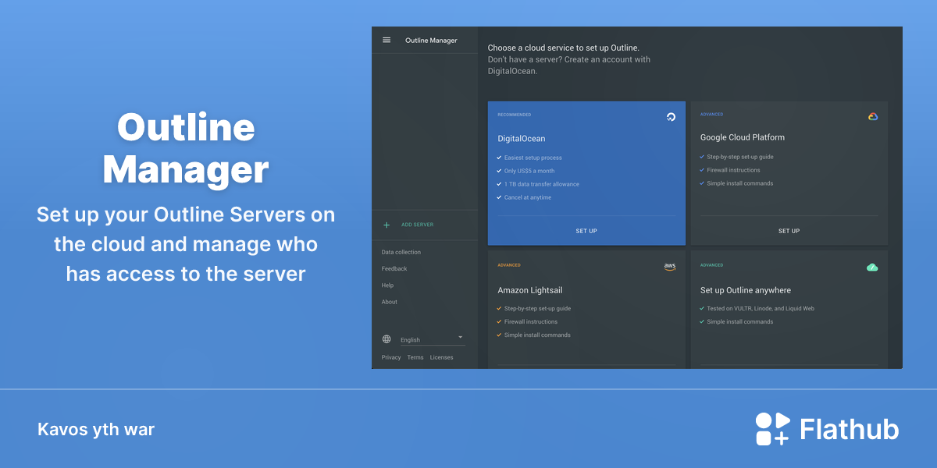The height and width of the screenshot is (468, 937).
Task: Select the Set up Outline anywhere title
Action: click(x=746, y=290)
